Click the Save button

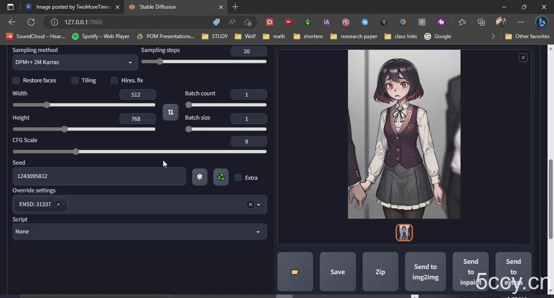coord(338,272)
